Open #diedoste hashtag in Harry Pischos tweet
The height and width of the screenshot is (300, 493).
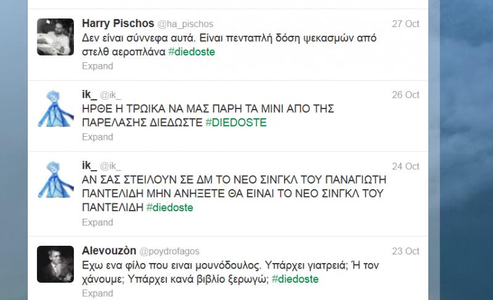(192, 52)
